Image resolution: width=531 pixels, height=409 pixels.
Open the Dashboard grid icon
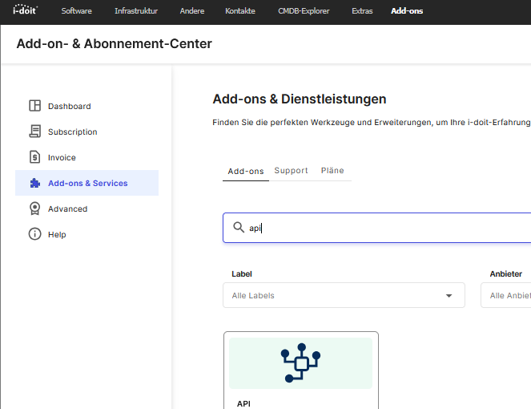coord(35,106)
